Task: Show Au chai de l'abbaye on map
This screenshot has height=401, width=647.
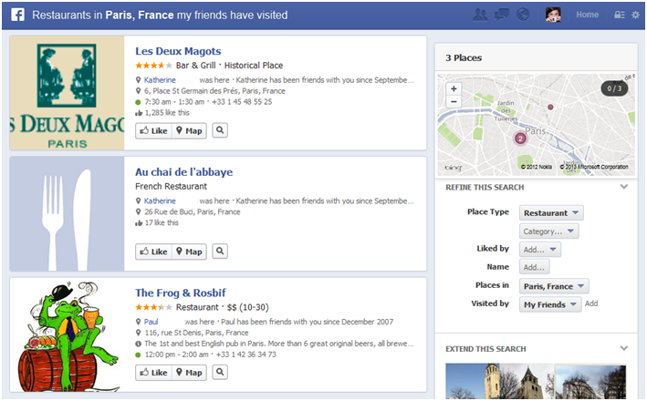Action: click(189, 252)
